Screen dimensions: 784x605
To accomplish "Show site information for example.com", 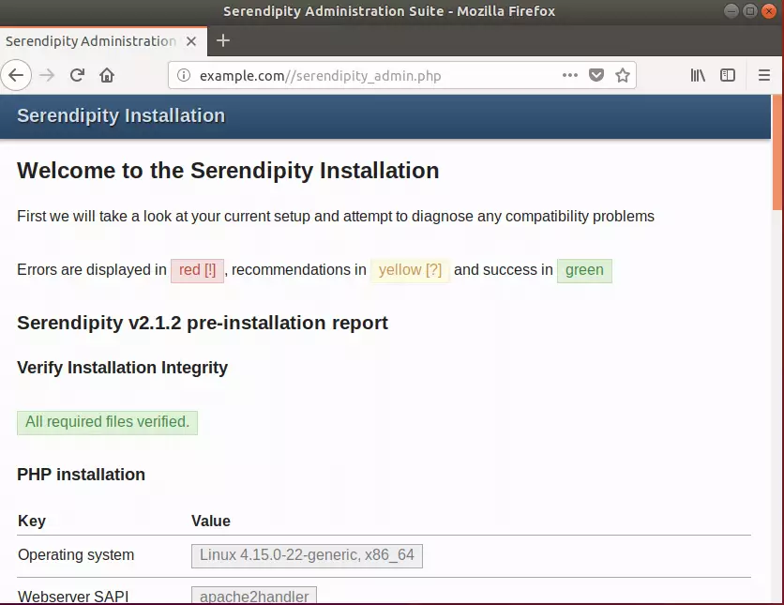I will [184, 75].
